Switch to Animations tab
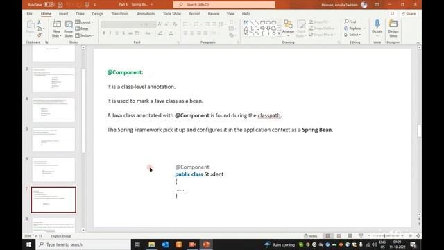 click(x=146, y=14)
